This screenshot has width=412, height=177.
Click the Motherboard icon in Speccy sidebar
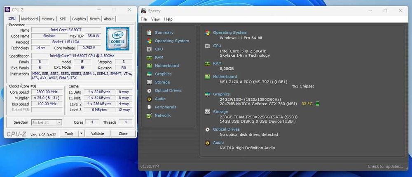click(149, 66)
